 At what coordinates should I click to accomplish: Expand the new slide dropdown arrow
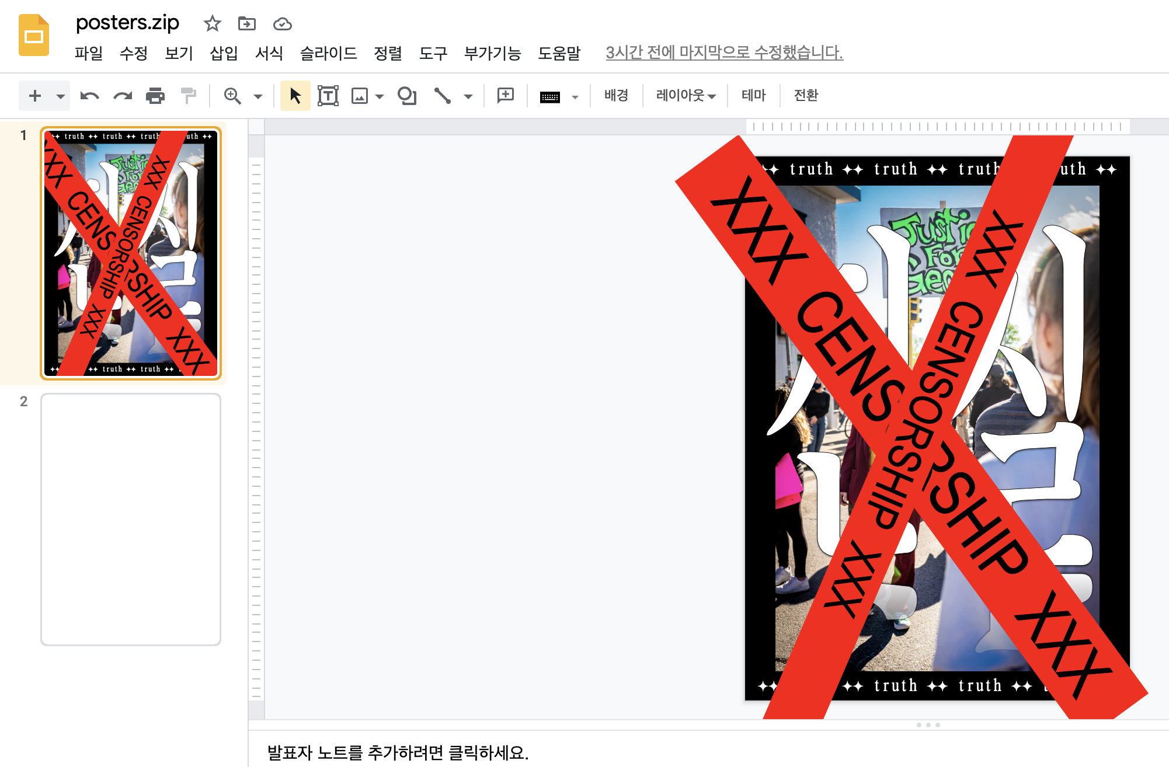(x=60, y=96)
